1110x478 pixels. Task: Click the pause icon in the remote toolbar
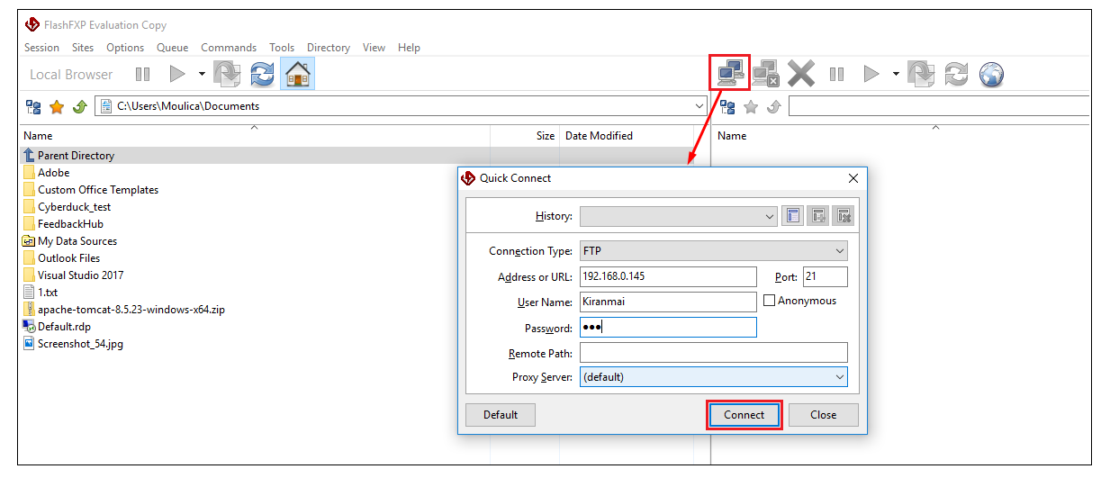coord(836,74)
